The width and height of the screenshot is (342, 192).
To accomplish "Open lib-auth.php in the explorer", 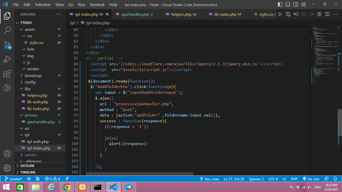I will coord(40,102).
